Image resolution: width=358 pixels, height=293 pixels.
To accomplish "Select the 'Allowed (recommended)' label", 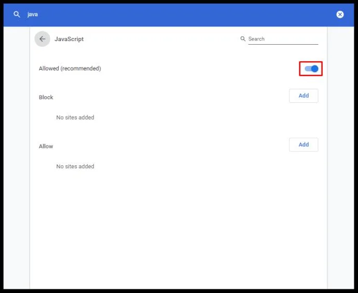I will [x=70, y=69].
